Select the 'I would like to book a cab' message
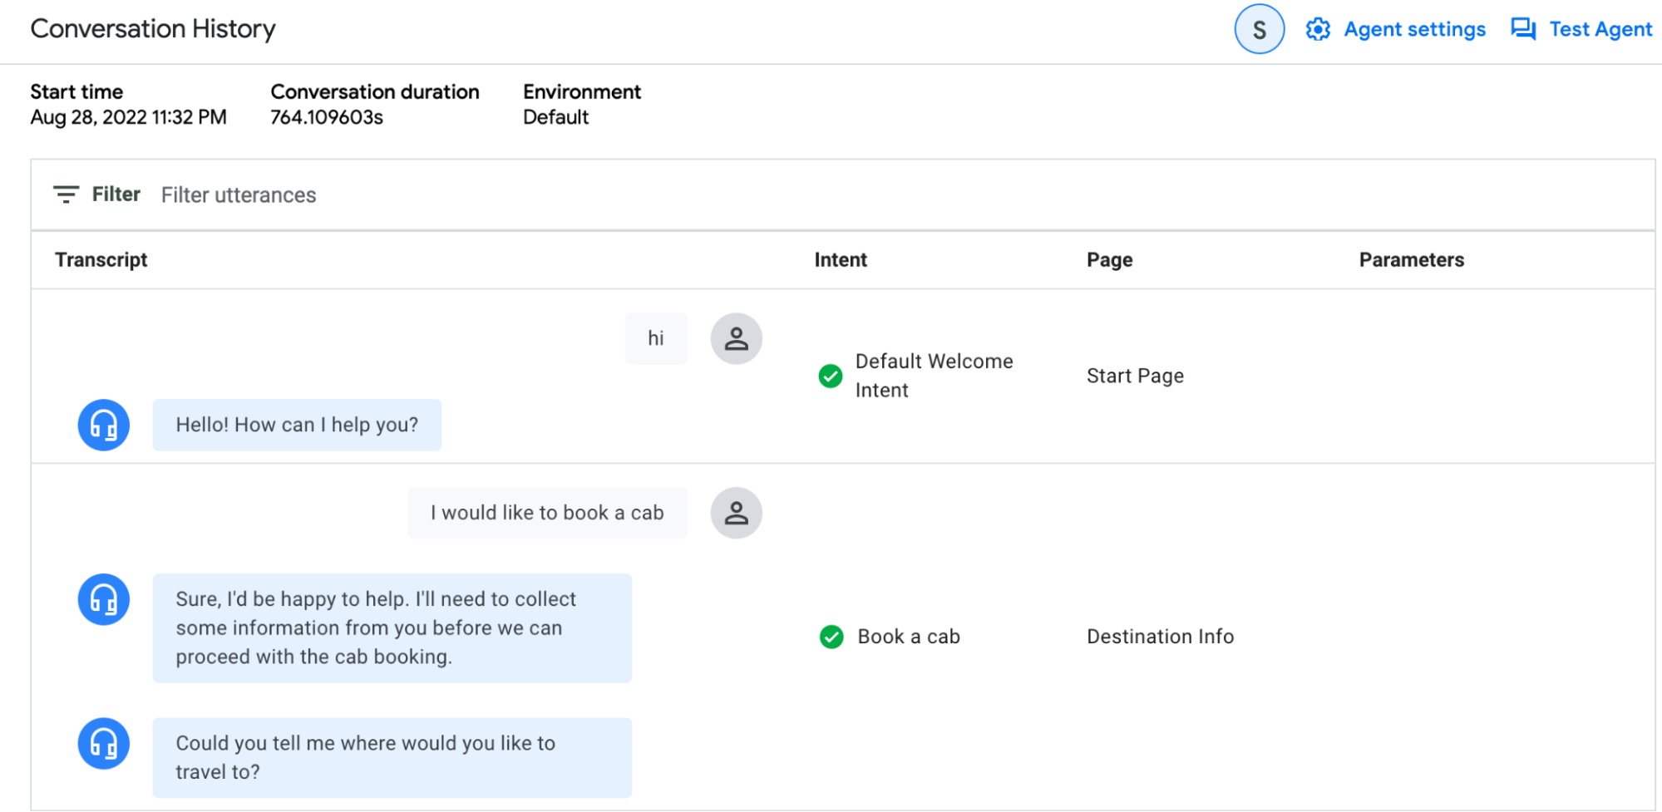 click(x=546, y=513)
